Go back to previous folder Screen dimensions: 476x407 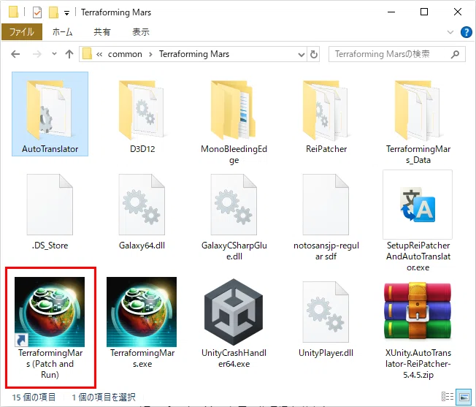tap(15, 54)
